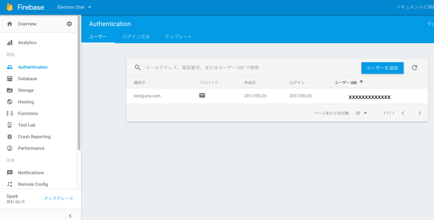
Task: Click the Firebase flame logo
Action: 10,7
